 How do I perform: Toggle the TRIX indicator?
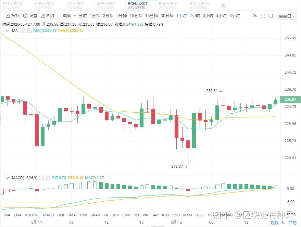83,215
